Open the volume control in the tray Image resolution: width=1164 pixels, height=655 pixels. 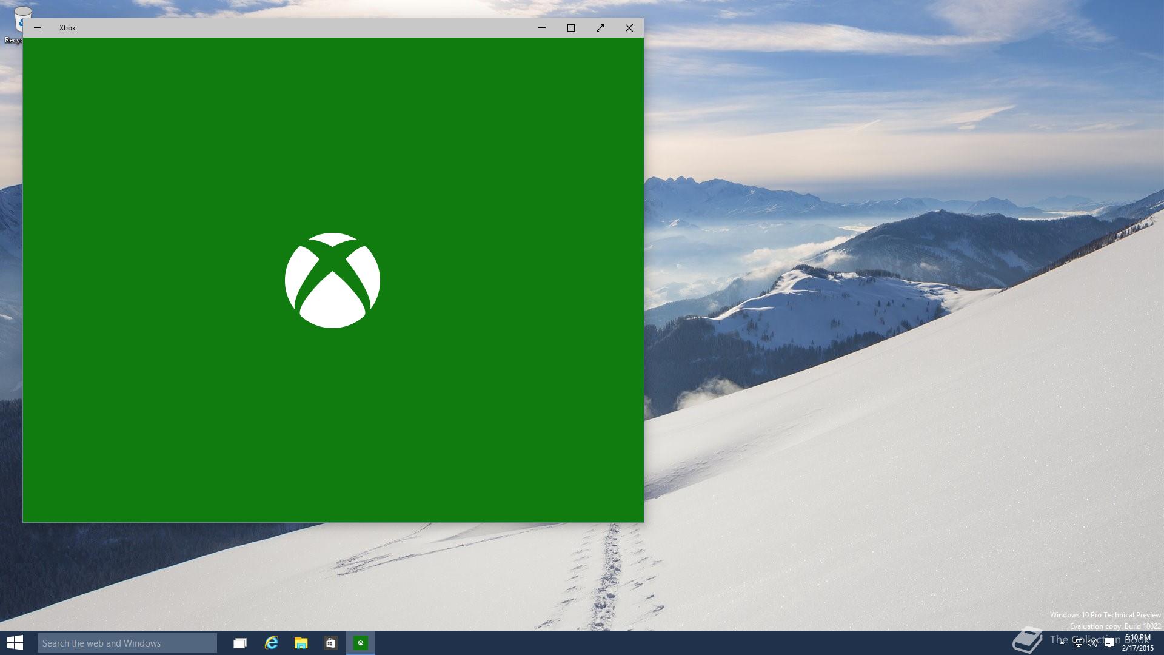coord(1092,643)
